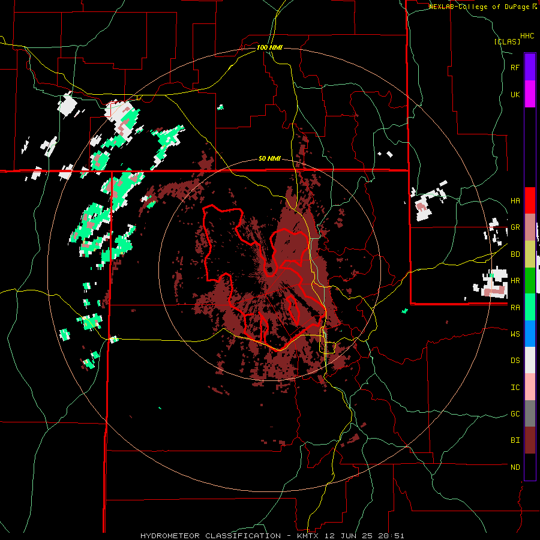Click the 100 NMI range ring label
Image resolution: width=540 pixels, height=540 pixels.
tap(269, 47)
